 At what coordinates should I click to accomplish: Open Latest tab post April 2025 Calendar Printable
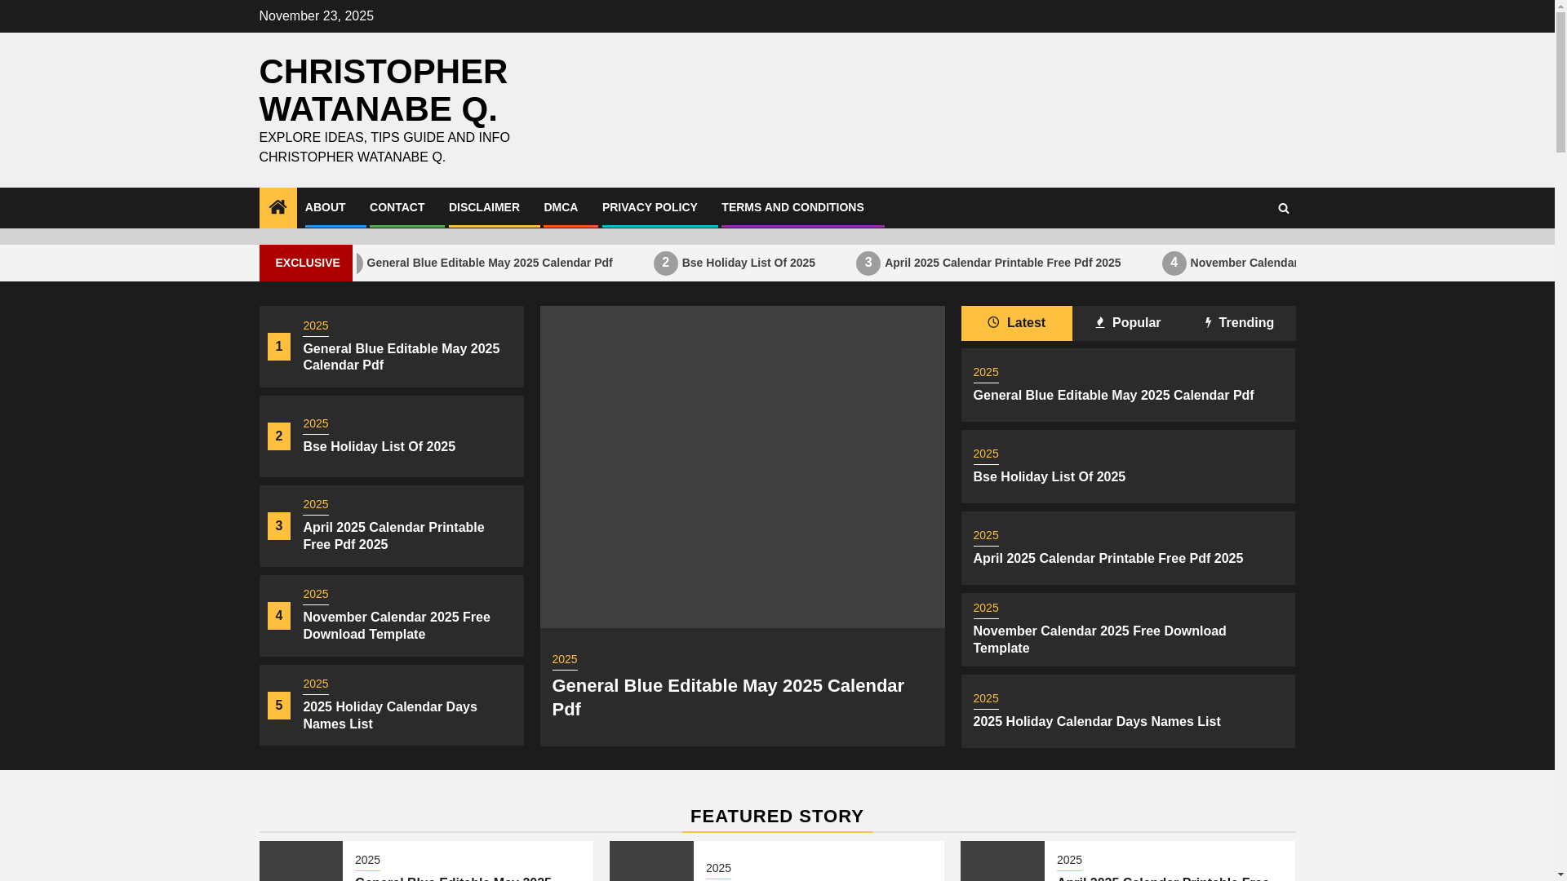[x=1108, y=558]
